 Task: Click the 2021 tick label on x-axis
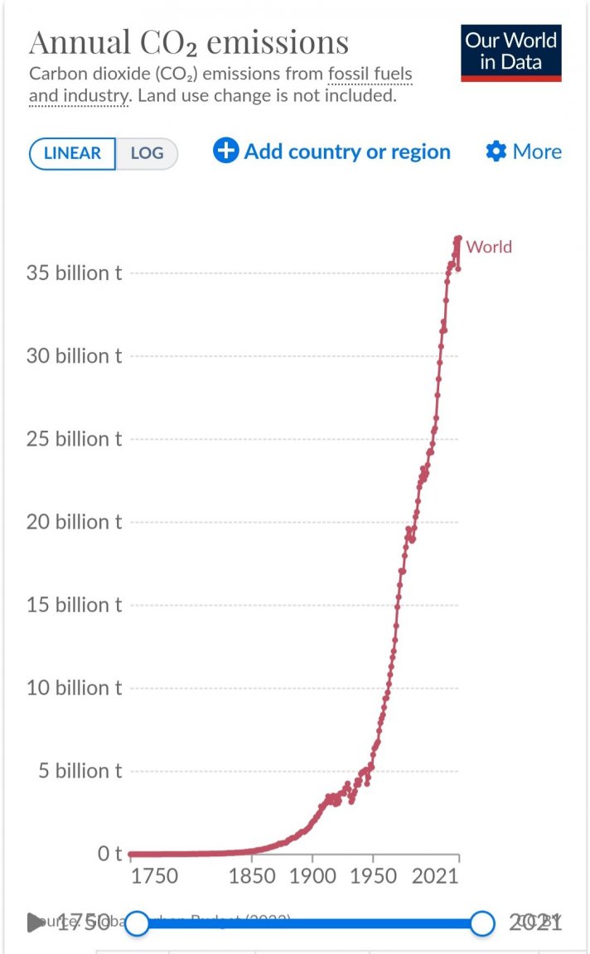click(x=435, y=876)
